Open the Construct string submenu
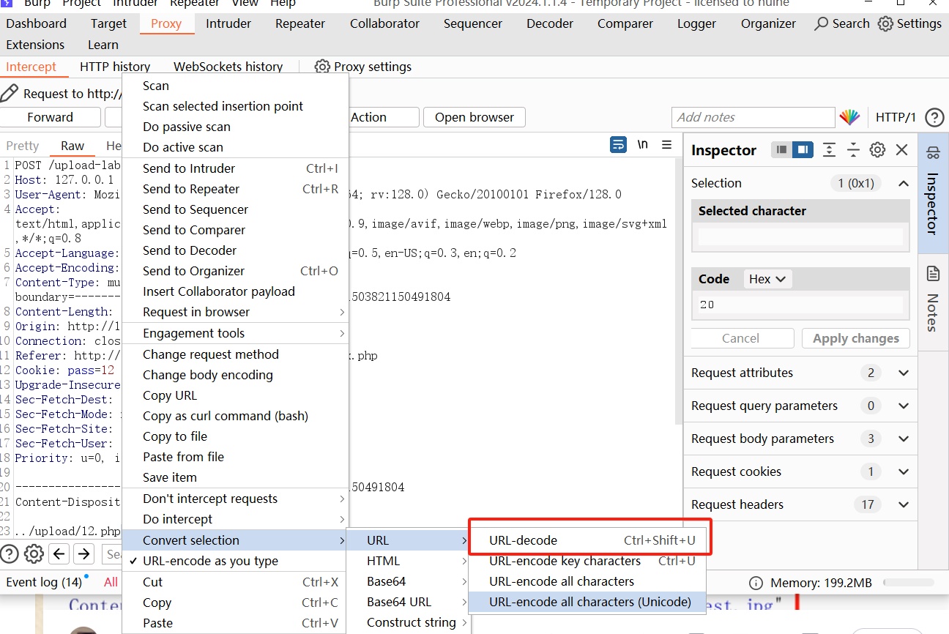The height and width of the screenshot is (634, 949). pos(408,622)
